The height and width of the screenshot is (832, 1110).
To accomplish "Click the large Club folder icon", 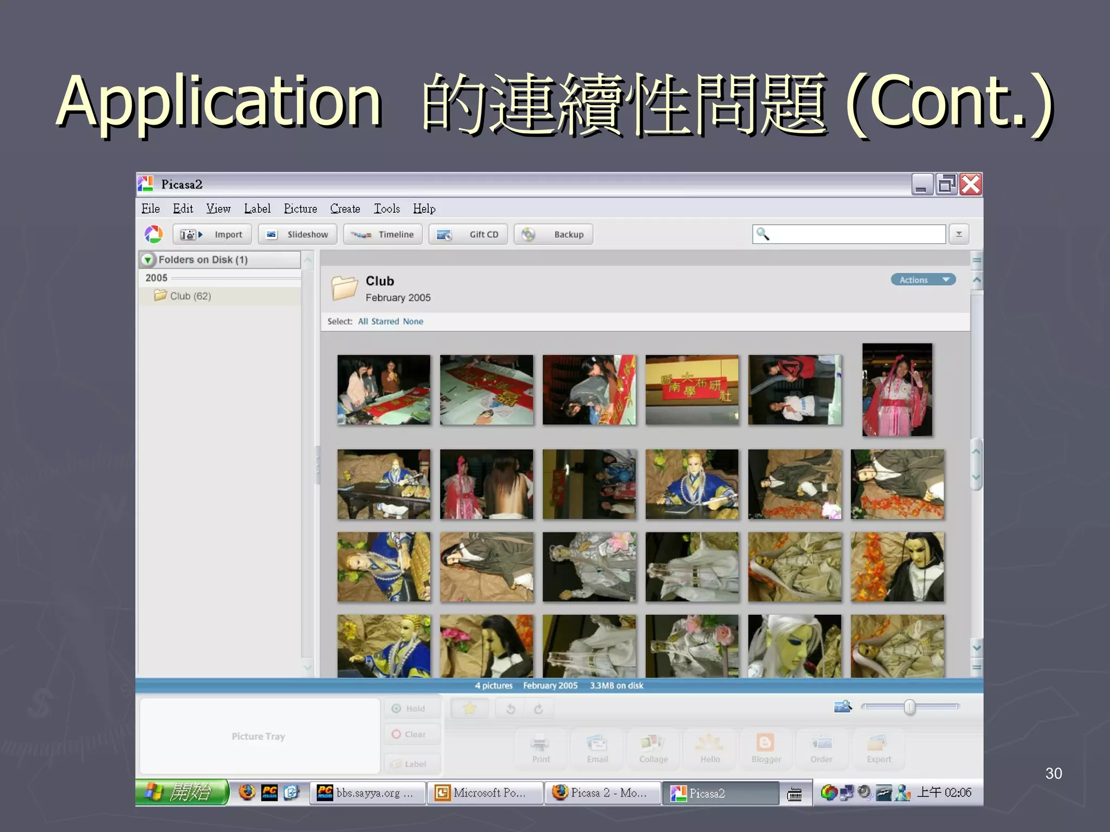I will point(345,288).
